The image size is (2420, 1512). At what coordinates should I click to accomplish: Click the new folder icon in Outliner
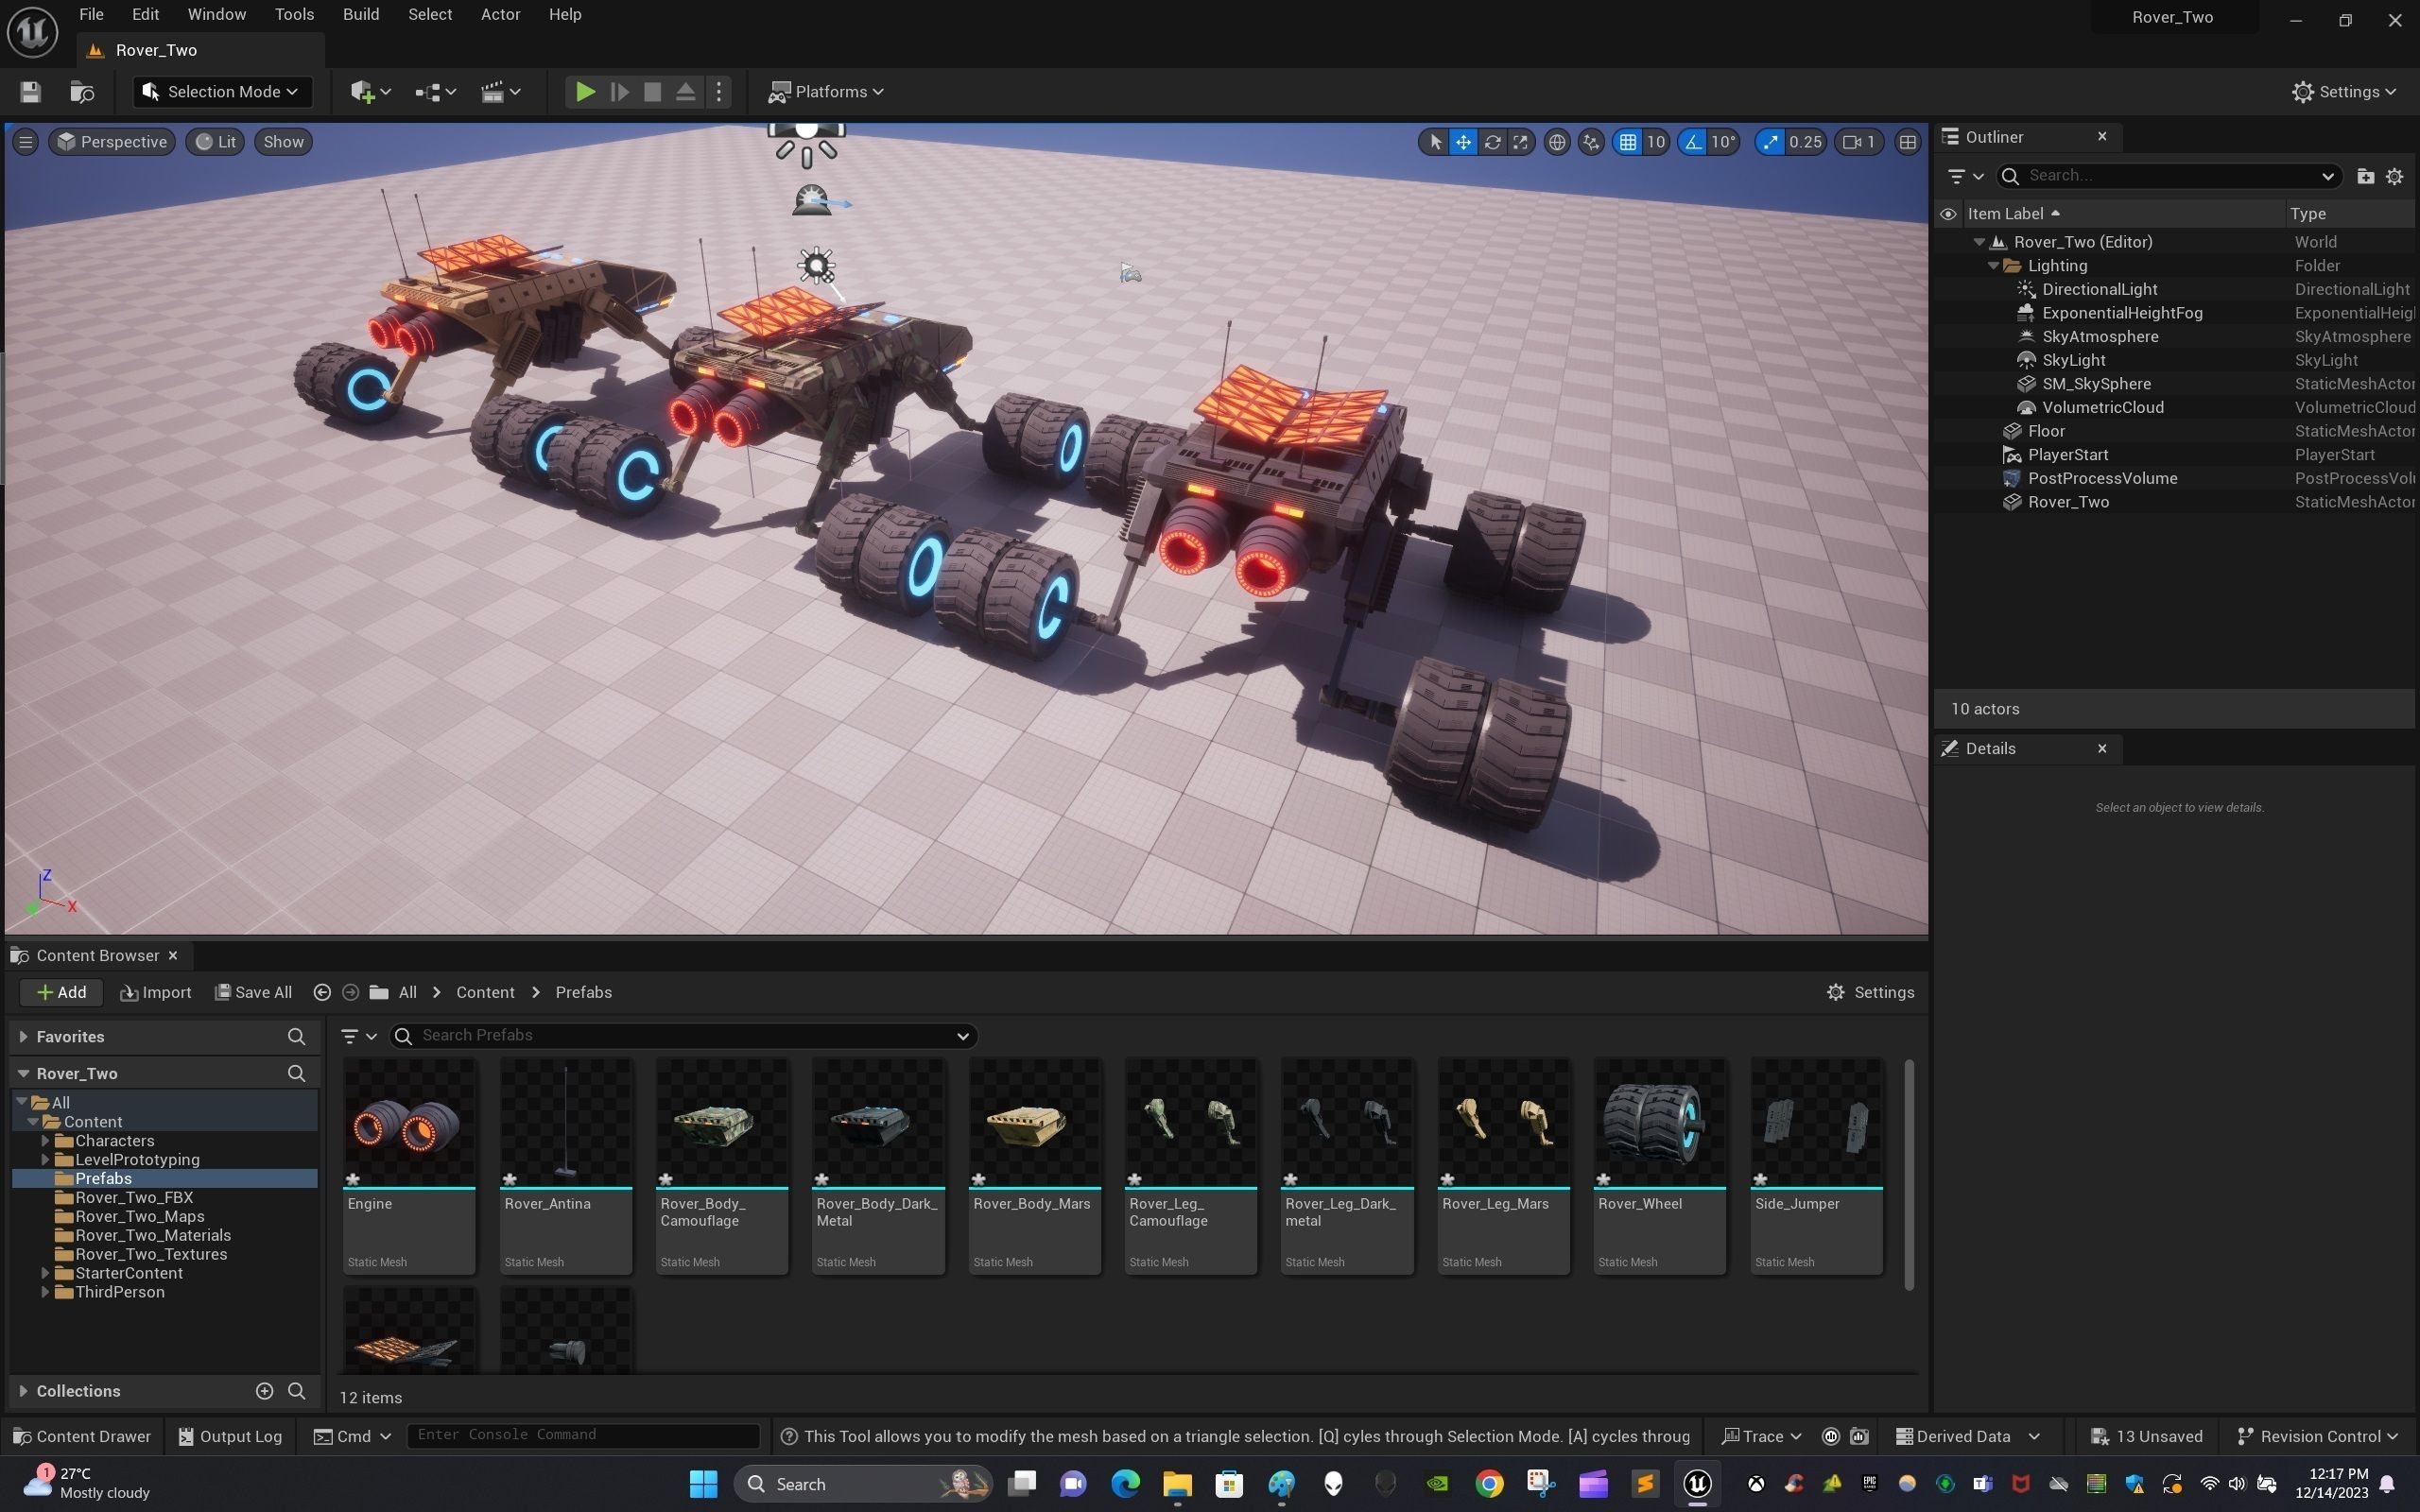2365,176
